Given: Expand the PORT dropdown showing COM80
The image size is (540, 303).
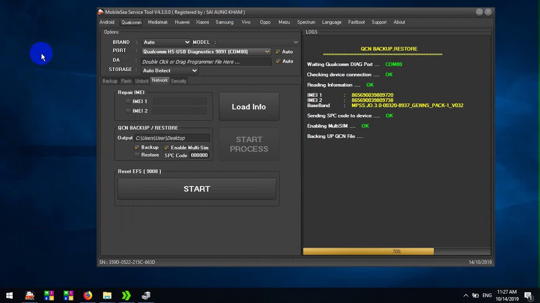Looking at the screenshot, I should 206,52.
